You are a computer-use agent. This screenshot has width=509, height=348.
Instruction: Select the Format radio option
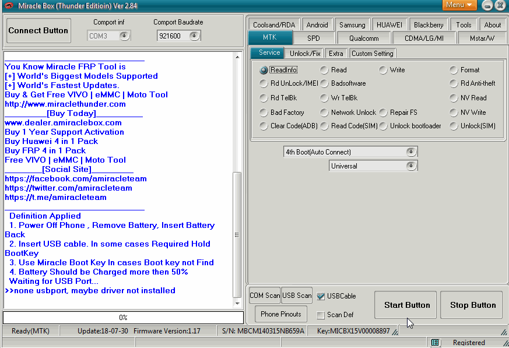point(454,70)
